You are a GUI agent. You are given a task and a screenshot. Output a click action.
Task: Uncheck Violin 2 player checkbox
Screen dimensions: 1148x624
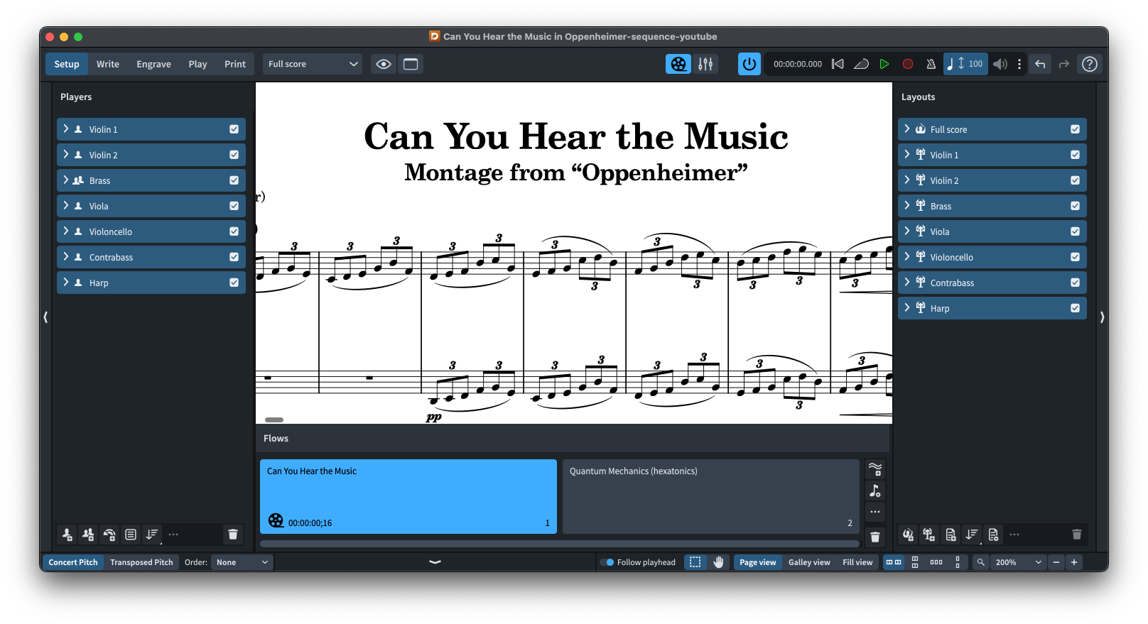pos(234,155)
